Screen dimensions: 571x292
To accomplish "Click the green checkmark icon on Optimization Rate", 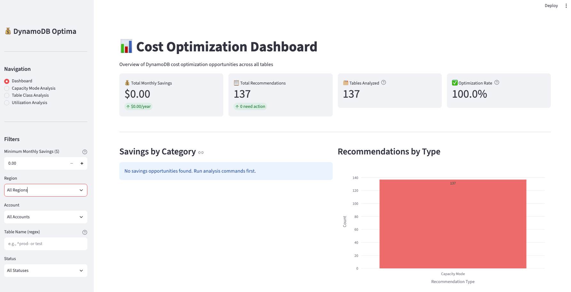I will pyautogui.click(x=455, y=83).
